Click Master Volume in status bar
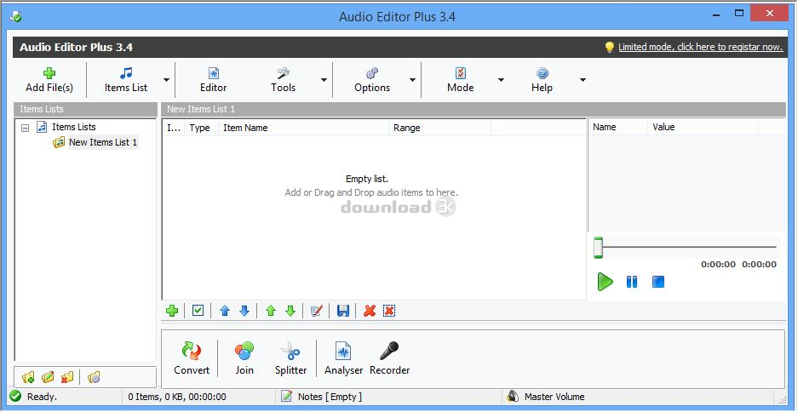The height and width of the screenshot is (412, 798). [x=546, y=397]
